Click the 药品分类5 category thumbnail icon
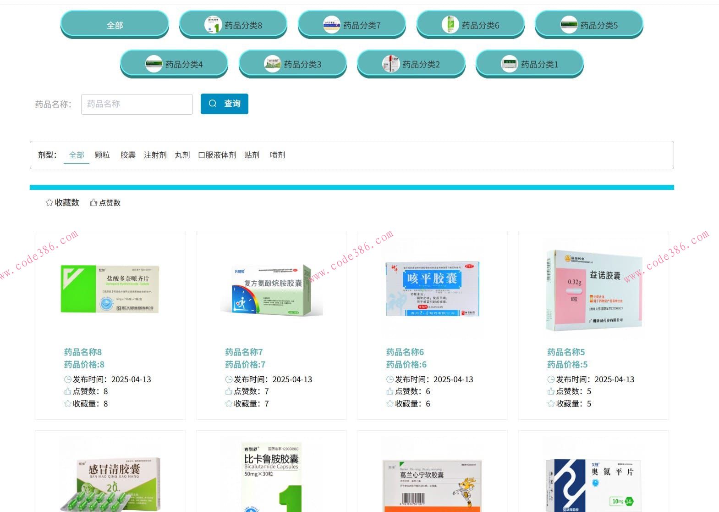Screen dimensions: 719x512 point(569,25)
